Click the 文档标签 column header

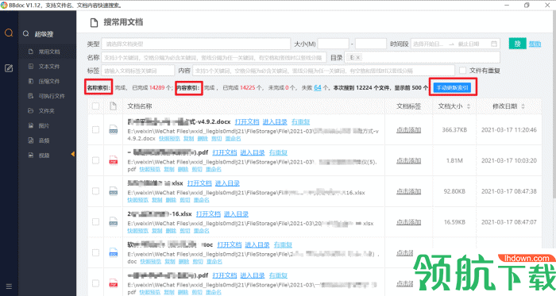(x=408, y=106)
